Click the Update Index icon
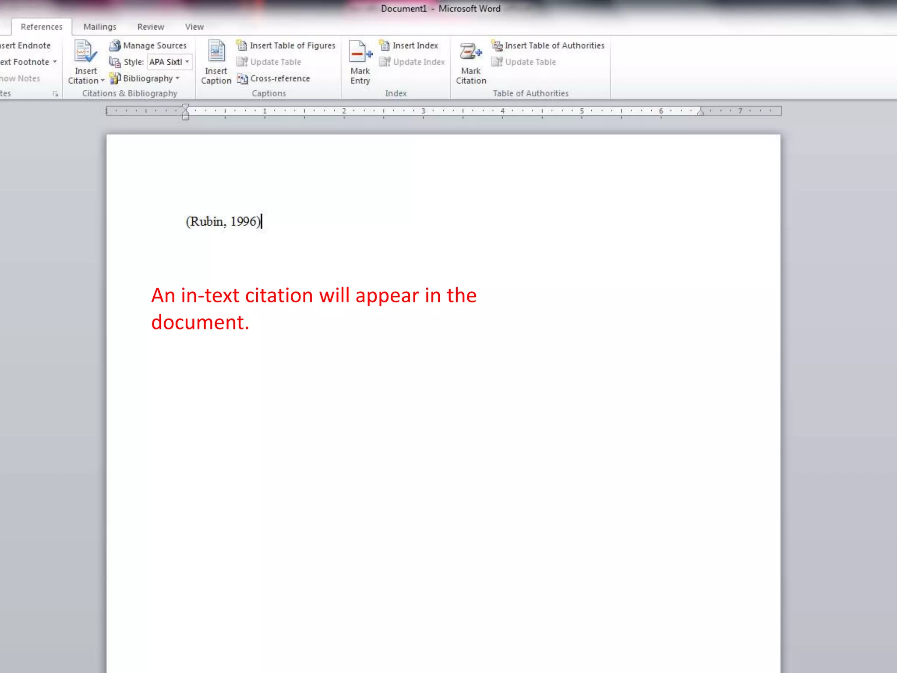 click(385, 62)
